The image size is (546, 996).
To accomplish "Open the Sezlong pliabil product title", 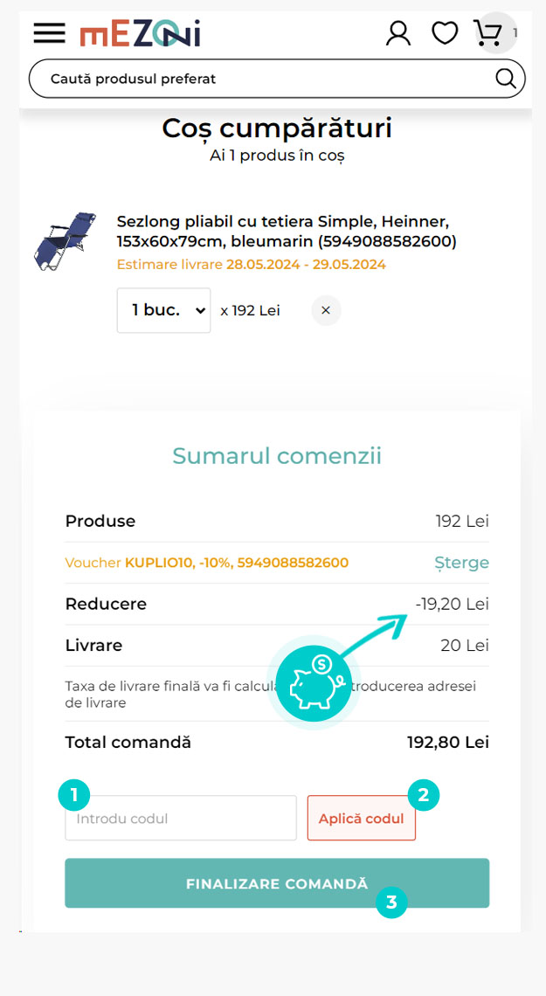I will 287,231.
